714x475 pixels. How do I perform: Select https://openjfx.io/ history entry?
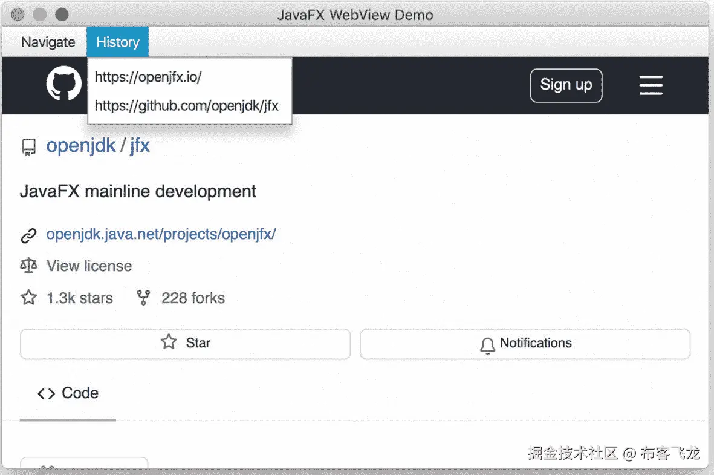point(189,77)
